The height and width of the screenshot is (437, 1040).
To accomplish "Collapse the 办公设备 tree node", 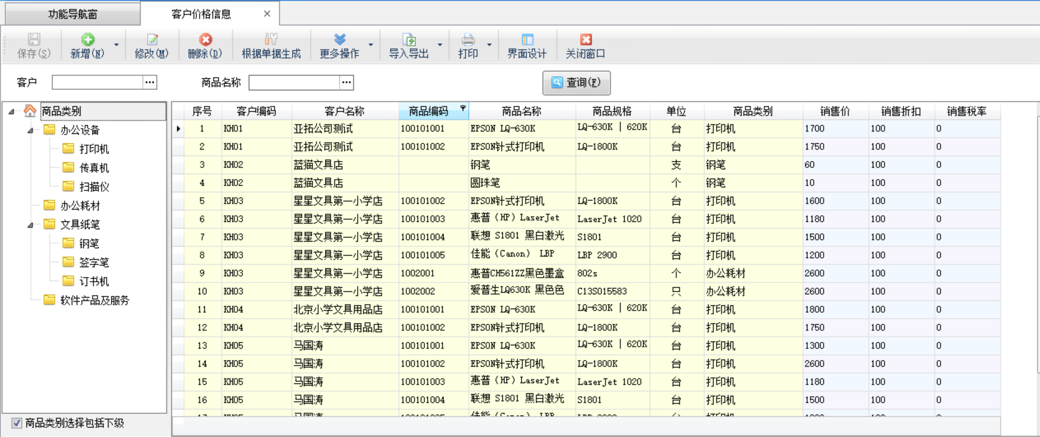I will (x=31, y=130).
